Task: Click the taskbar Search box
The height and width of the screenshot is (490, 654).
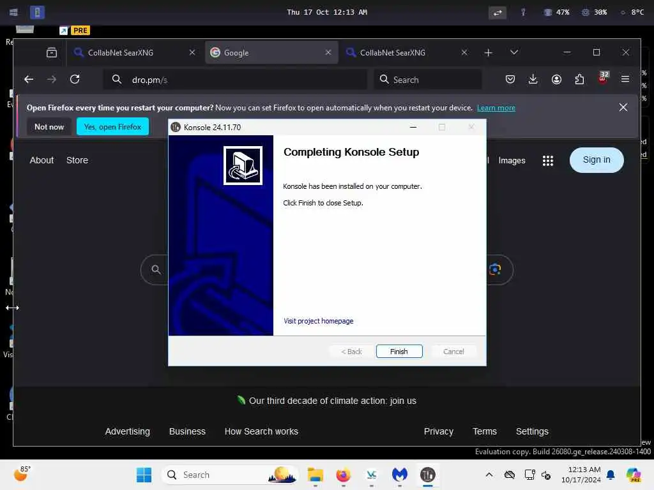Action: click(230, 475)
